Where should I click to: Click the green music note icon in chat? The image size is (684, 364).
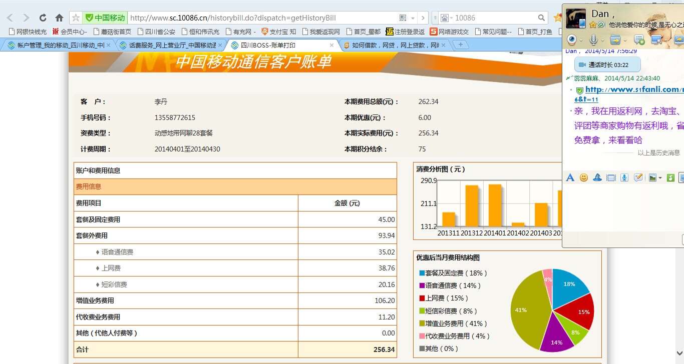(x=671, y=177)
